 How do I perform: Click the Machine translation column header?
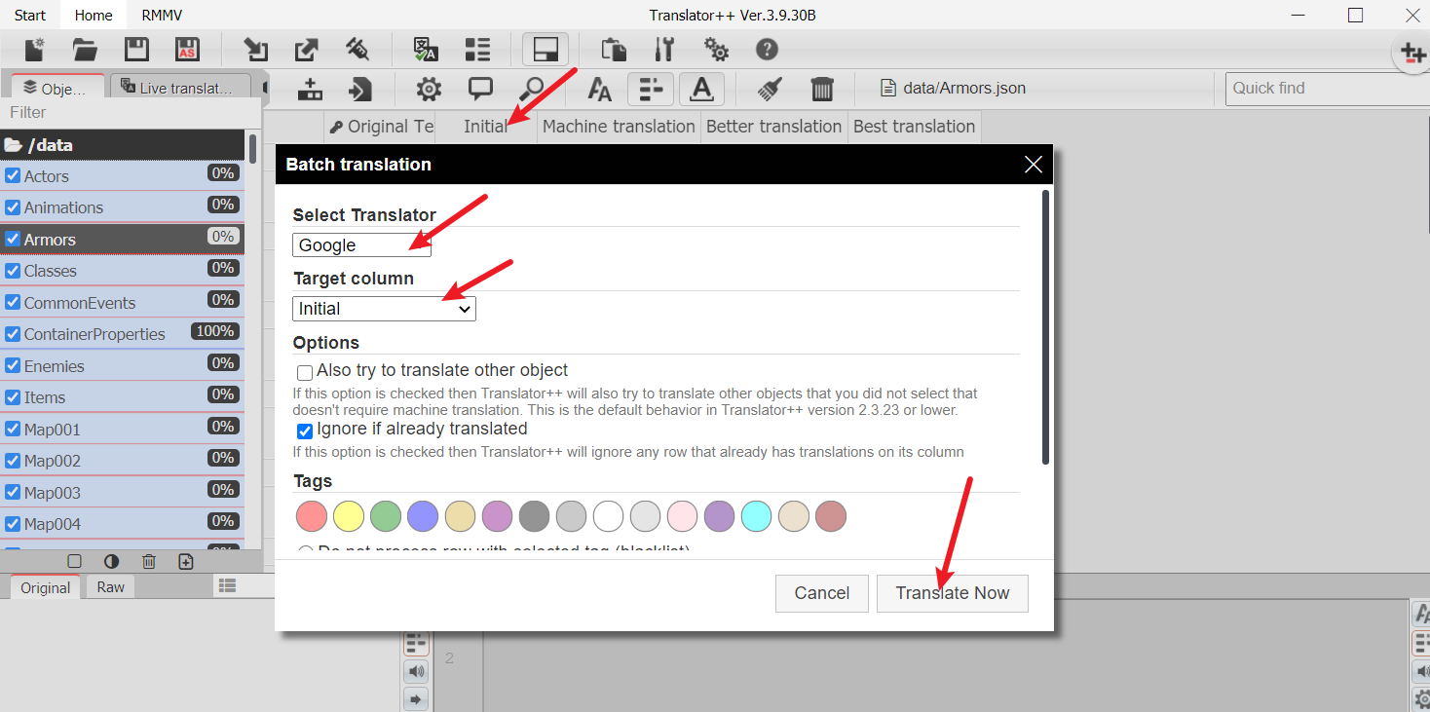point(619,127)
